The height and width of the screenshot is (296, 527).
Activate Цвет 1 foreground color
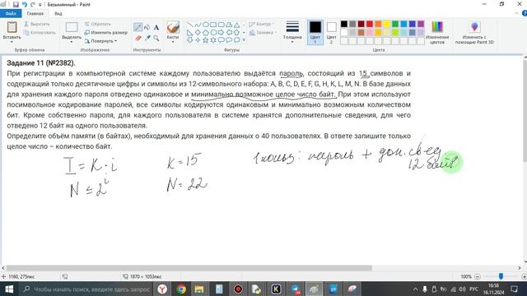[315, 32]
